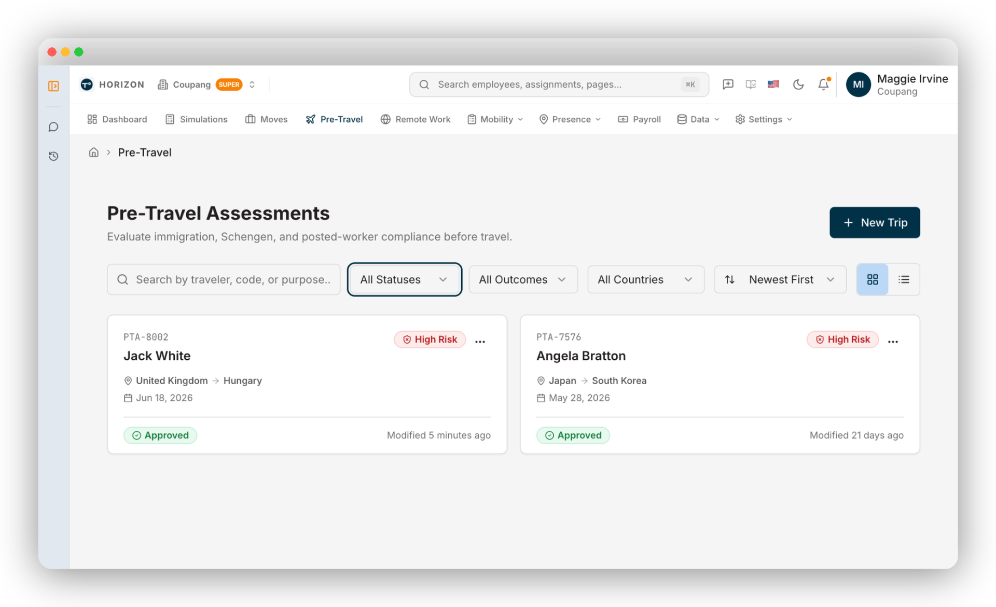Screen dimensions: 996x607
Task: Click the South Korea destination text
Action: coord(619,381)
